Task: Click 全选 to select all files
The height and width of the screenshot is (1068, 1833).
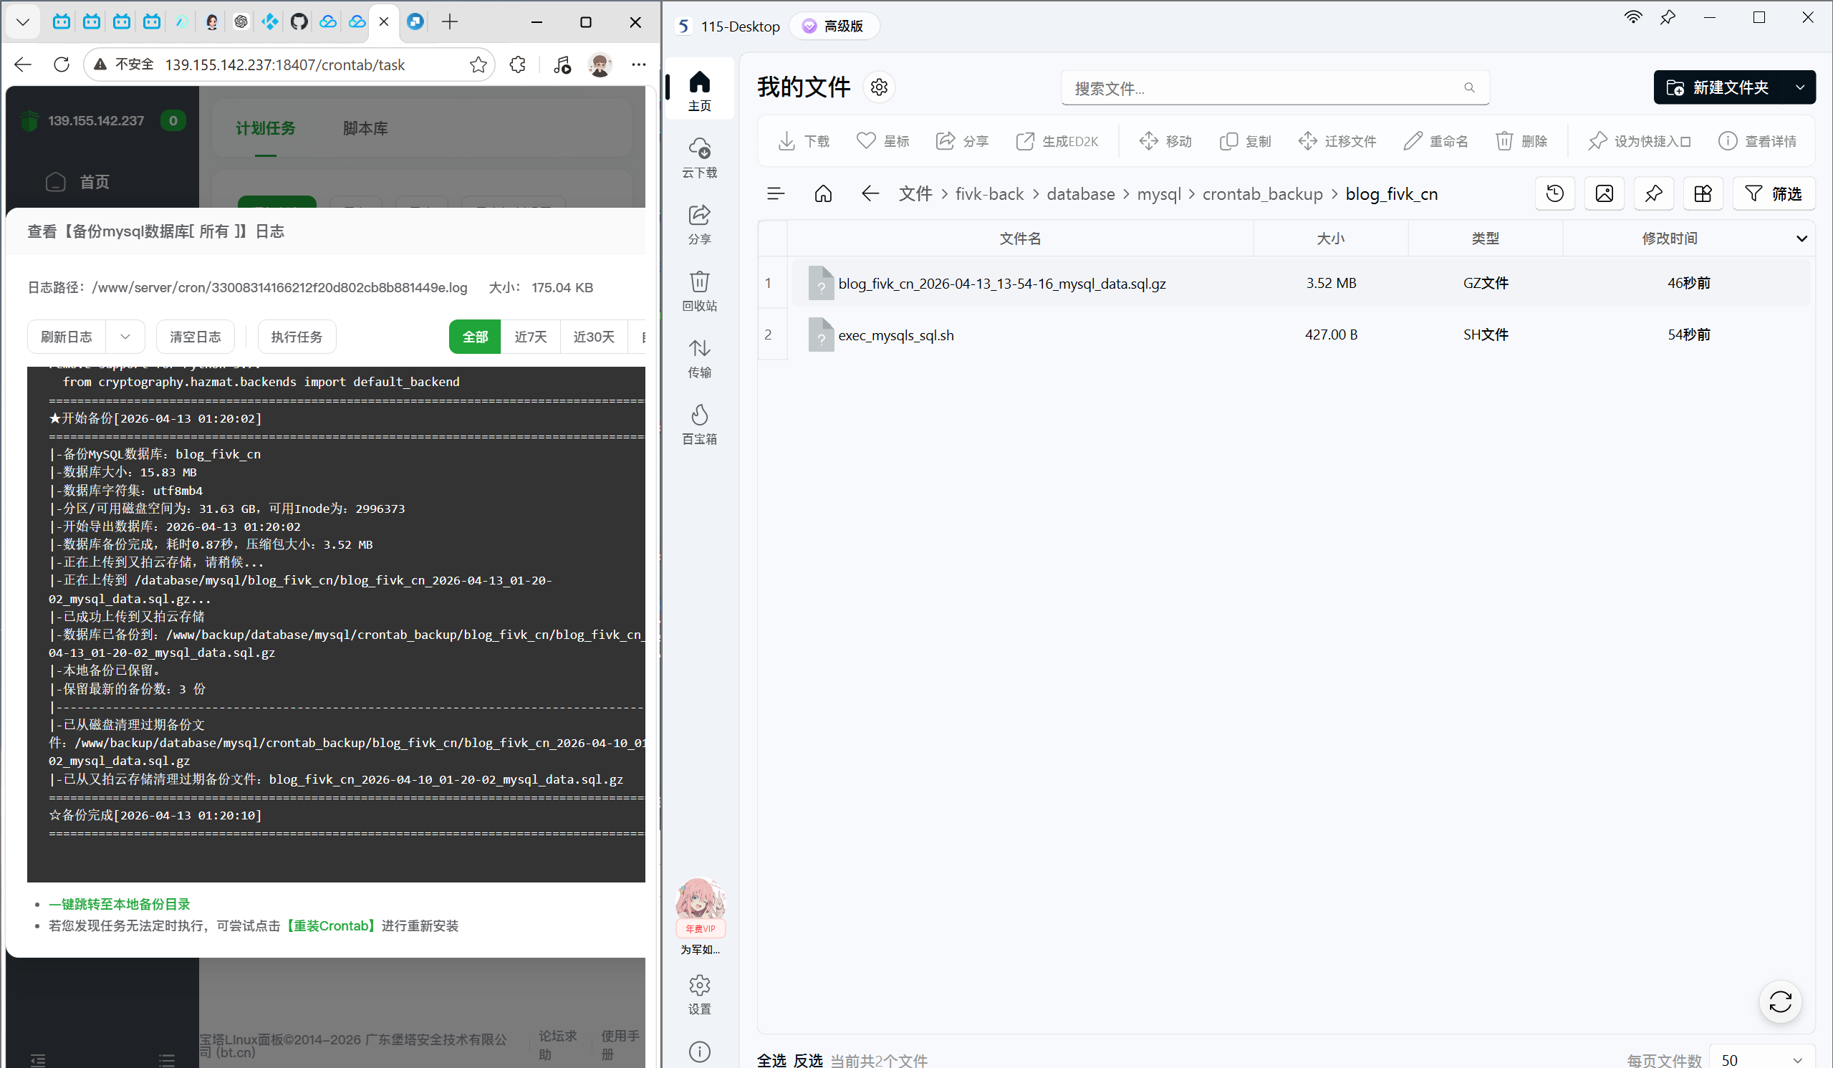Action: tap(771, 1059)
